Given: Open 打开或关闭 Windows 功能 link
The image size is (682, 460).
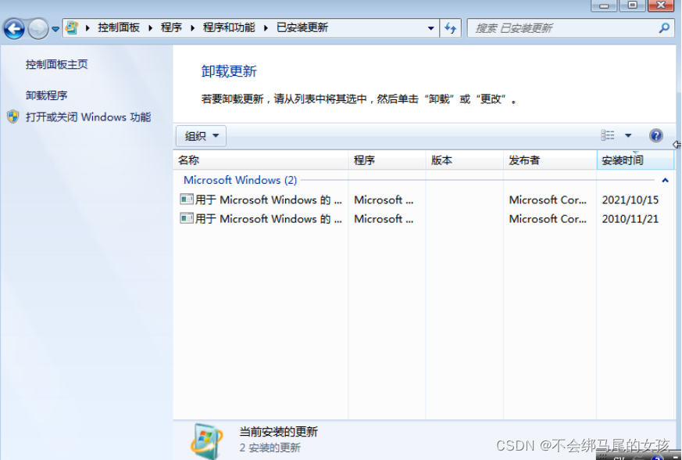Looking at the screenshot, I should pos(88,117).
